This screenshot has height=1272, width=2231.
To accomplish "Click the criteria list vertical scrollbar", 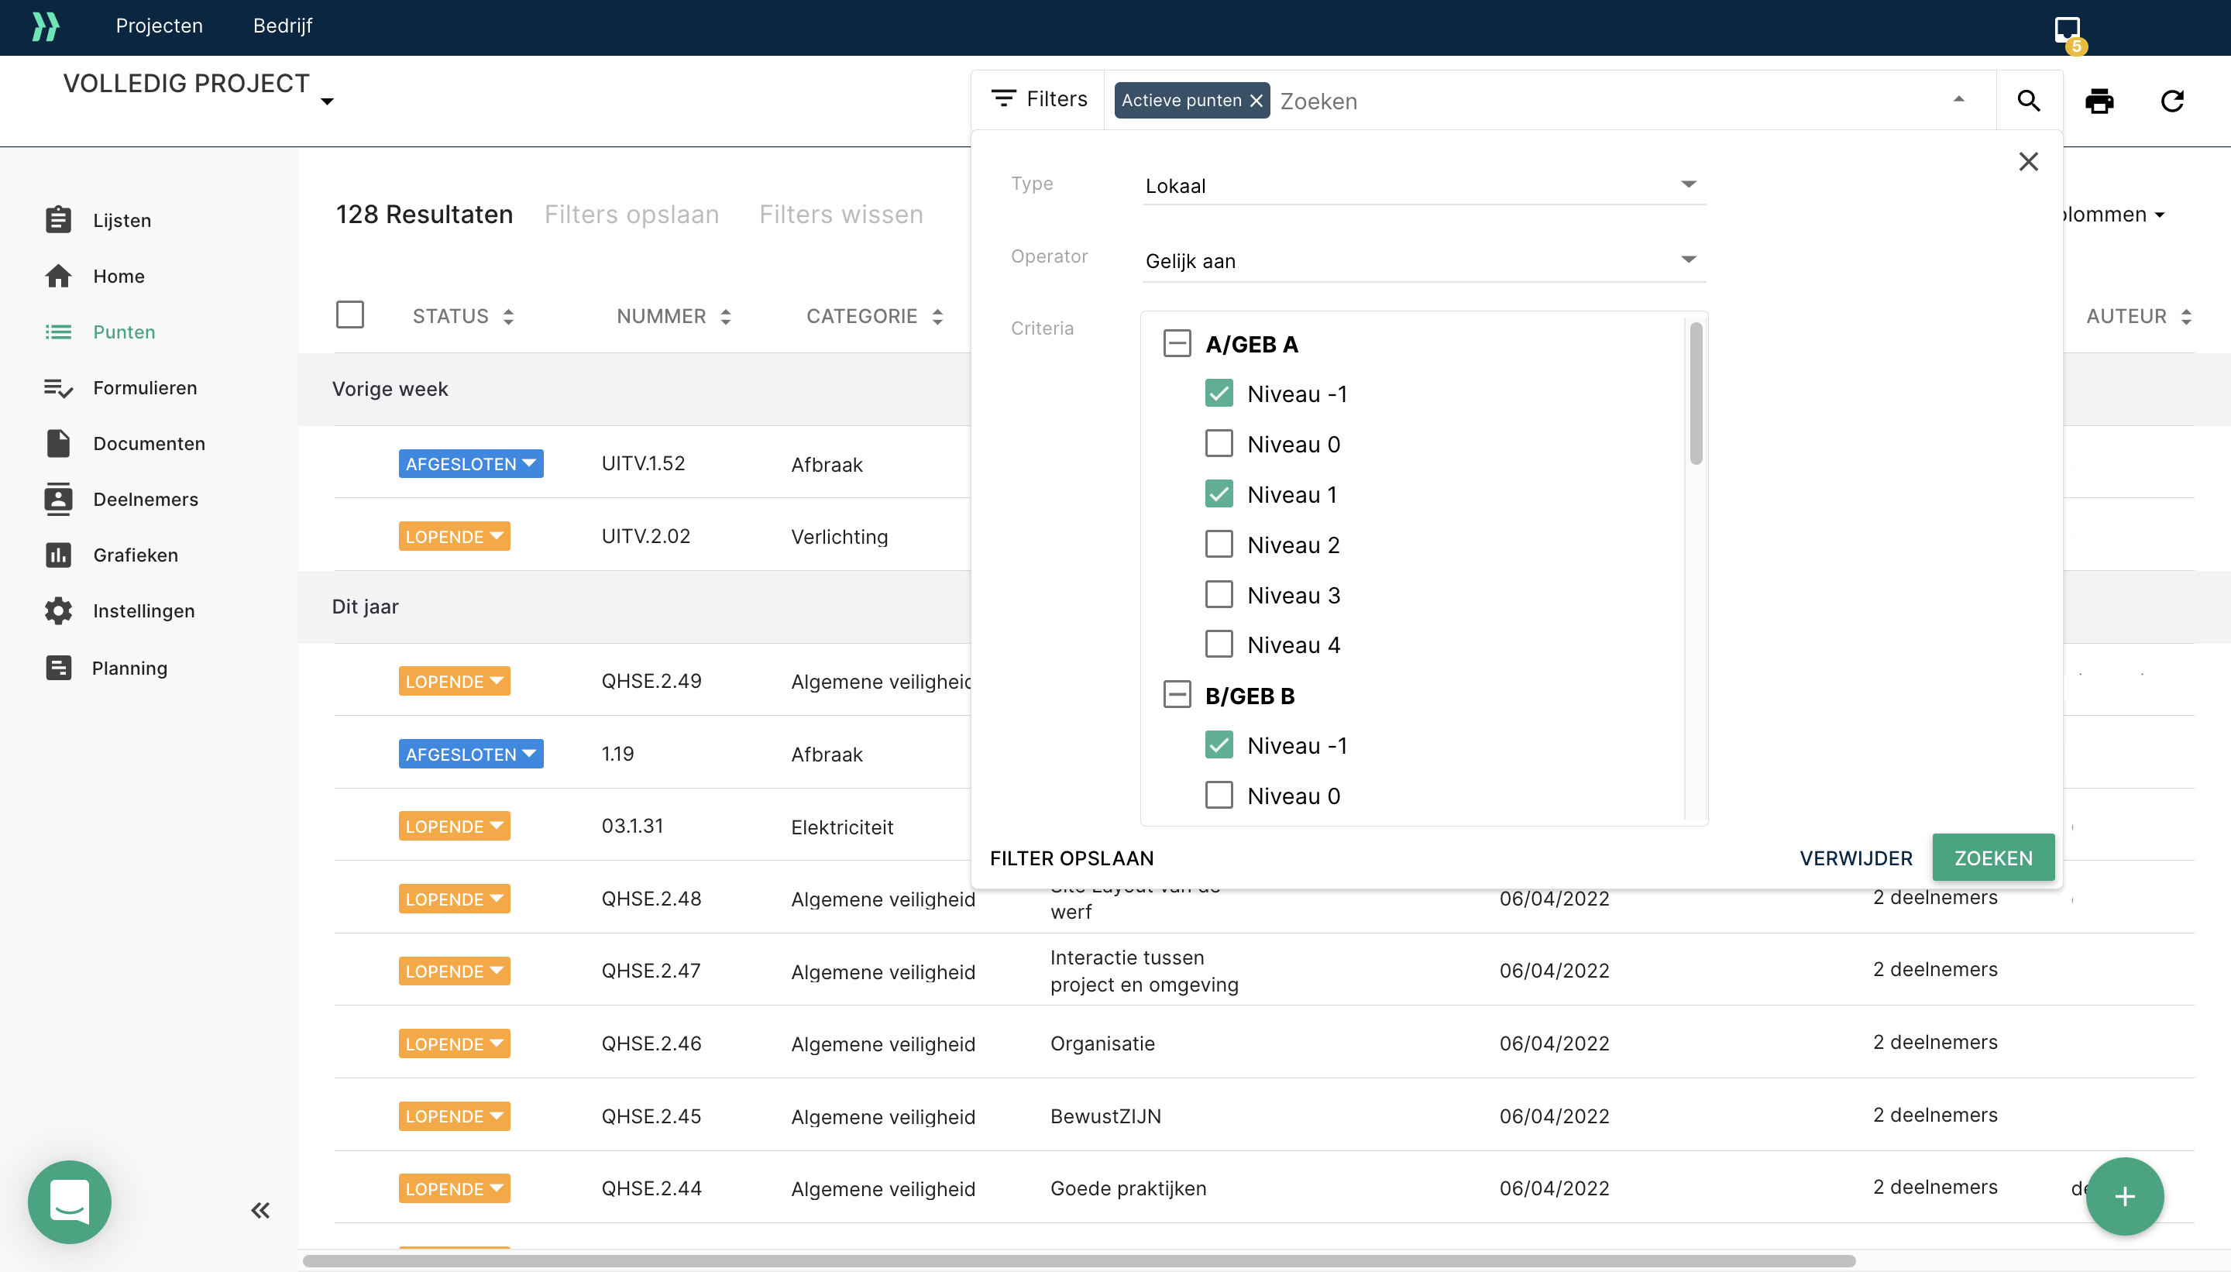I will pos(1696,393).
